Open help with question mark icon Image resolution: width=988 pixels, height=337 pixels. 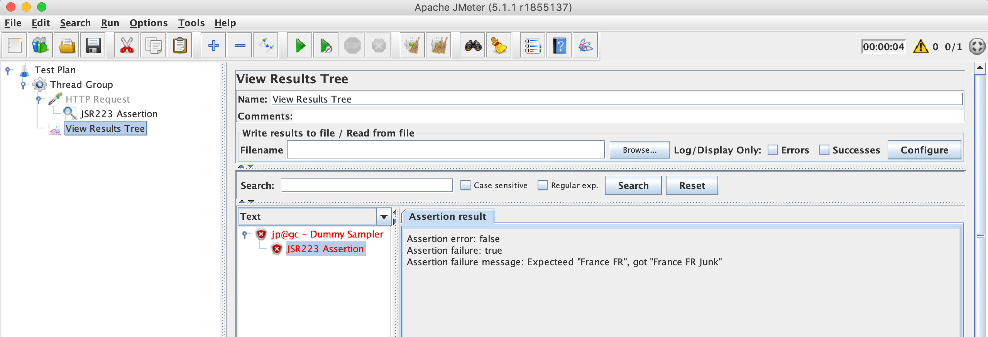point(559,46)
